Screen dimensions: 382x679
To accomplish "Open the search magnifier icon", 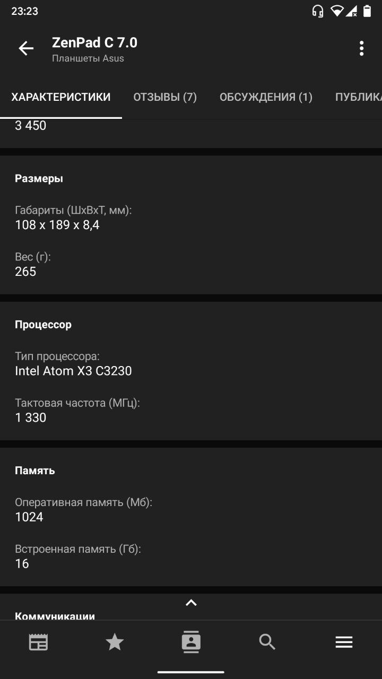I will [x=267, y=642].
